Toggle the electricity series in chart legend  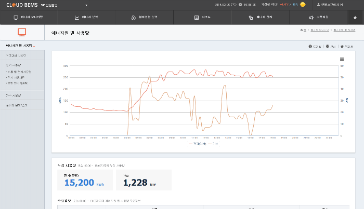[x=197, y=143]
